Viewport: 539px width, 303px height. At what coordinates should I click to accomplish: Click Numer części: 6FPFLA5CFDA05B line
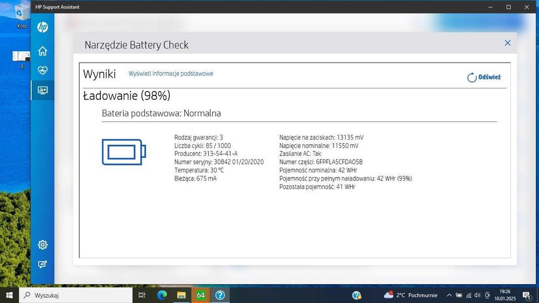click(x=321, y=162)
